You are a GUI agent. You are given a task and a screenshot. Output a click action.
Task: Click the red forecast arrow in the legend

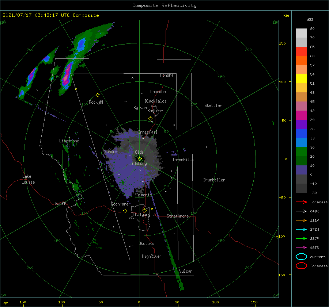click(301, 202)
